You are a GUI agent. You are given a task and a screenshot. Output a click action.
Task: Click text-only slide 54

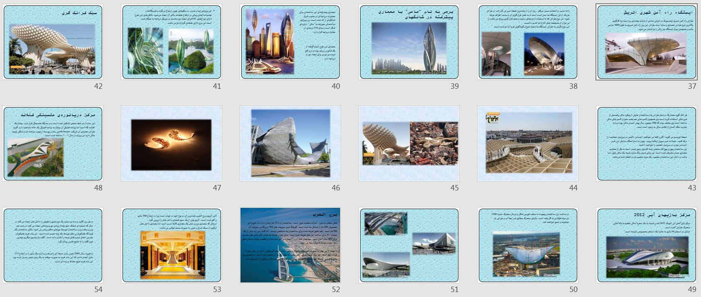pos(53,245)
